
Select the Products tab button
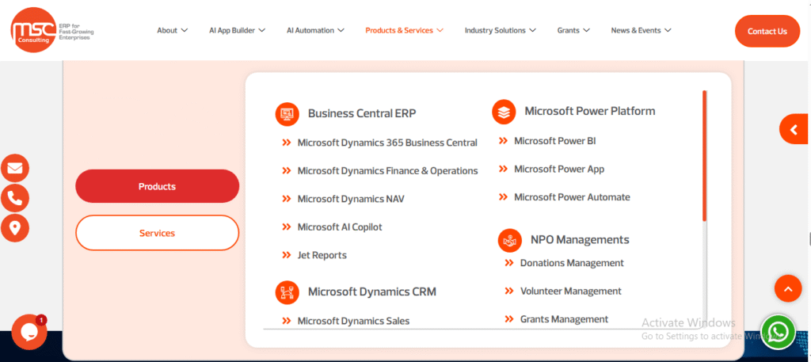pyautogui.click(x=157, y=186)
